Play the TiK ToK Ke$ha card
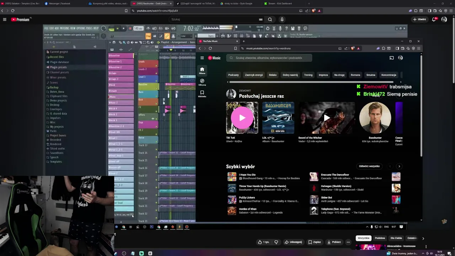Screen dimensions: 455x256 [242, 118]
